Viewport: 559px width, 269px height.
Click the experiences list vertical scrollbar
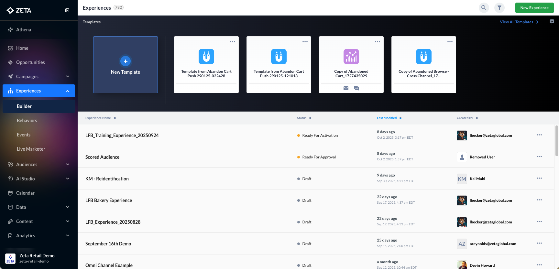[556, 141]
